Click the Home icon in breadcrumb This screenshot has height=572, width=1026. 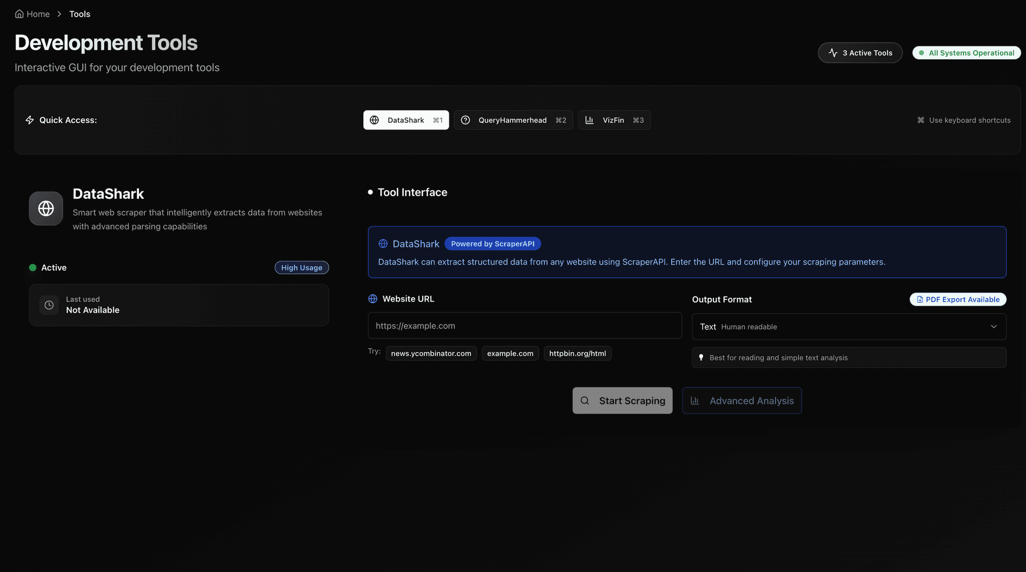(19, 14)
